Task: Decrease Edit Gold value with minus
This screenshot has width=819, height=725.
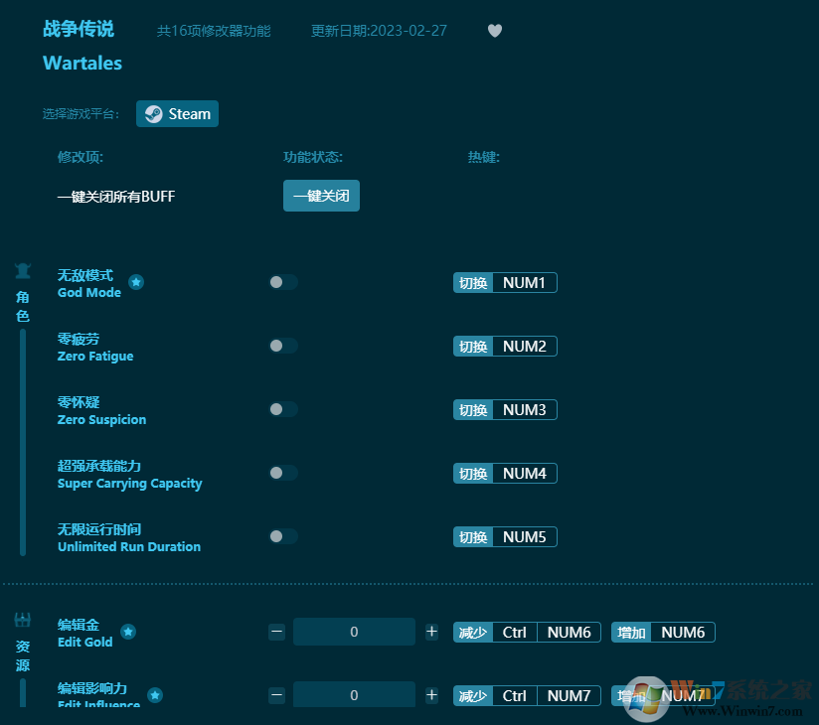Action: (277, 632)
